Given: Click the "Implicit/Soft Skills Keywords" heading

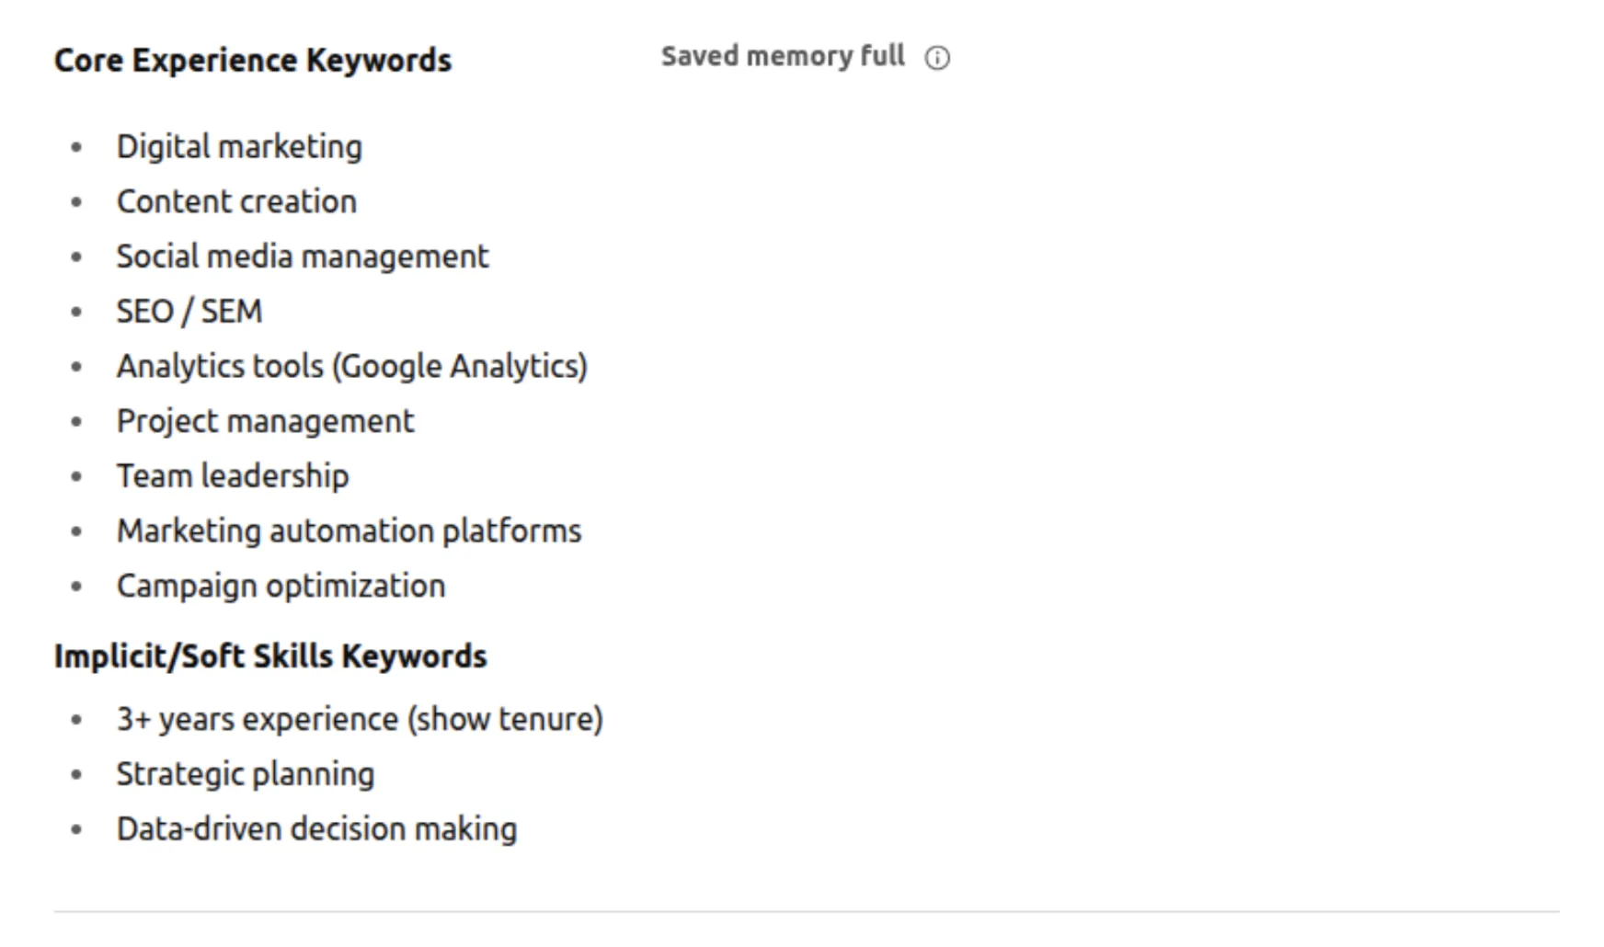Looking at the screenshot, I should coord(270,656).
